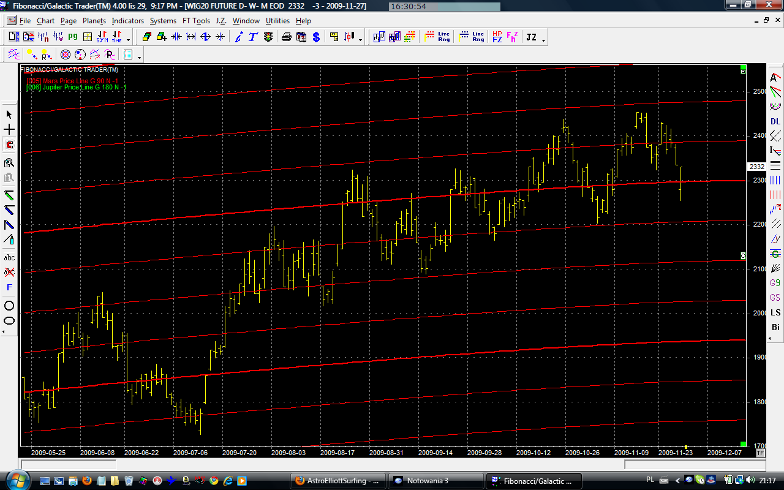Click the green square at chart top-right

pos(743,67)
